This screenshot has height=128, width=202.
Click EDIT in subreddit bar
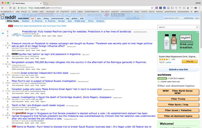[x=197, y=12]
